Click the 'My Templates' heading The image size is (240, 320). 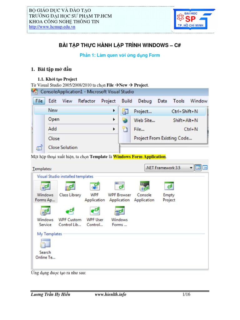49,234
